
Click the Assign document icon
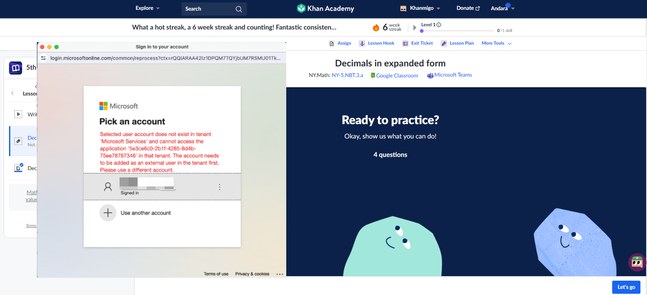[x=332, y=43]
